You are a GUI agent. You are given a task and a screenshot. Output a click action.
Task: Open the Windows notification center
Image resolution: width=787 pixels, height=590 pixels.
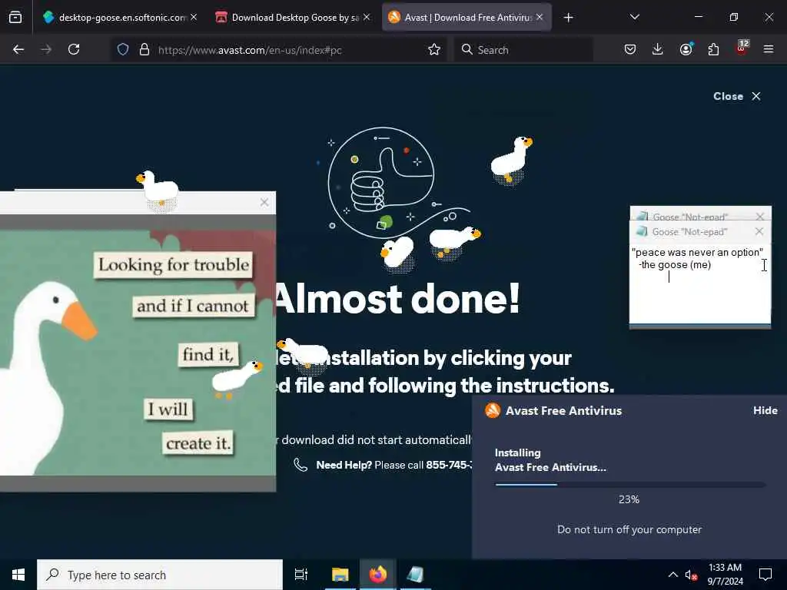[765, 575]
